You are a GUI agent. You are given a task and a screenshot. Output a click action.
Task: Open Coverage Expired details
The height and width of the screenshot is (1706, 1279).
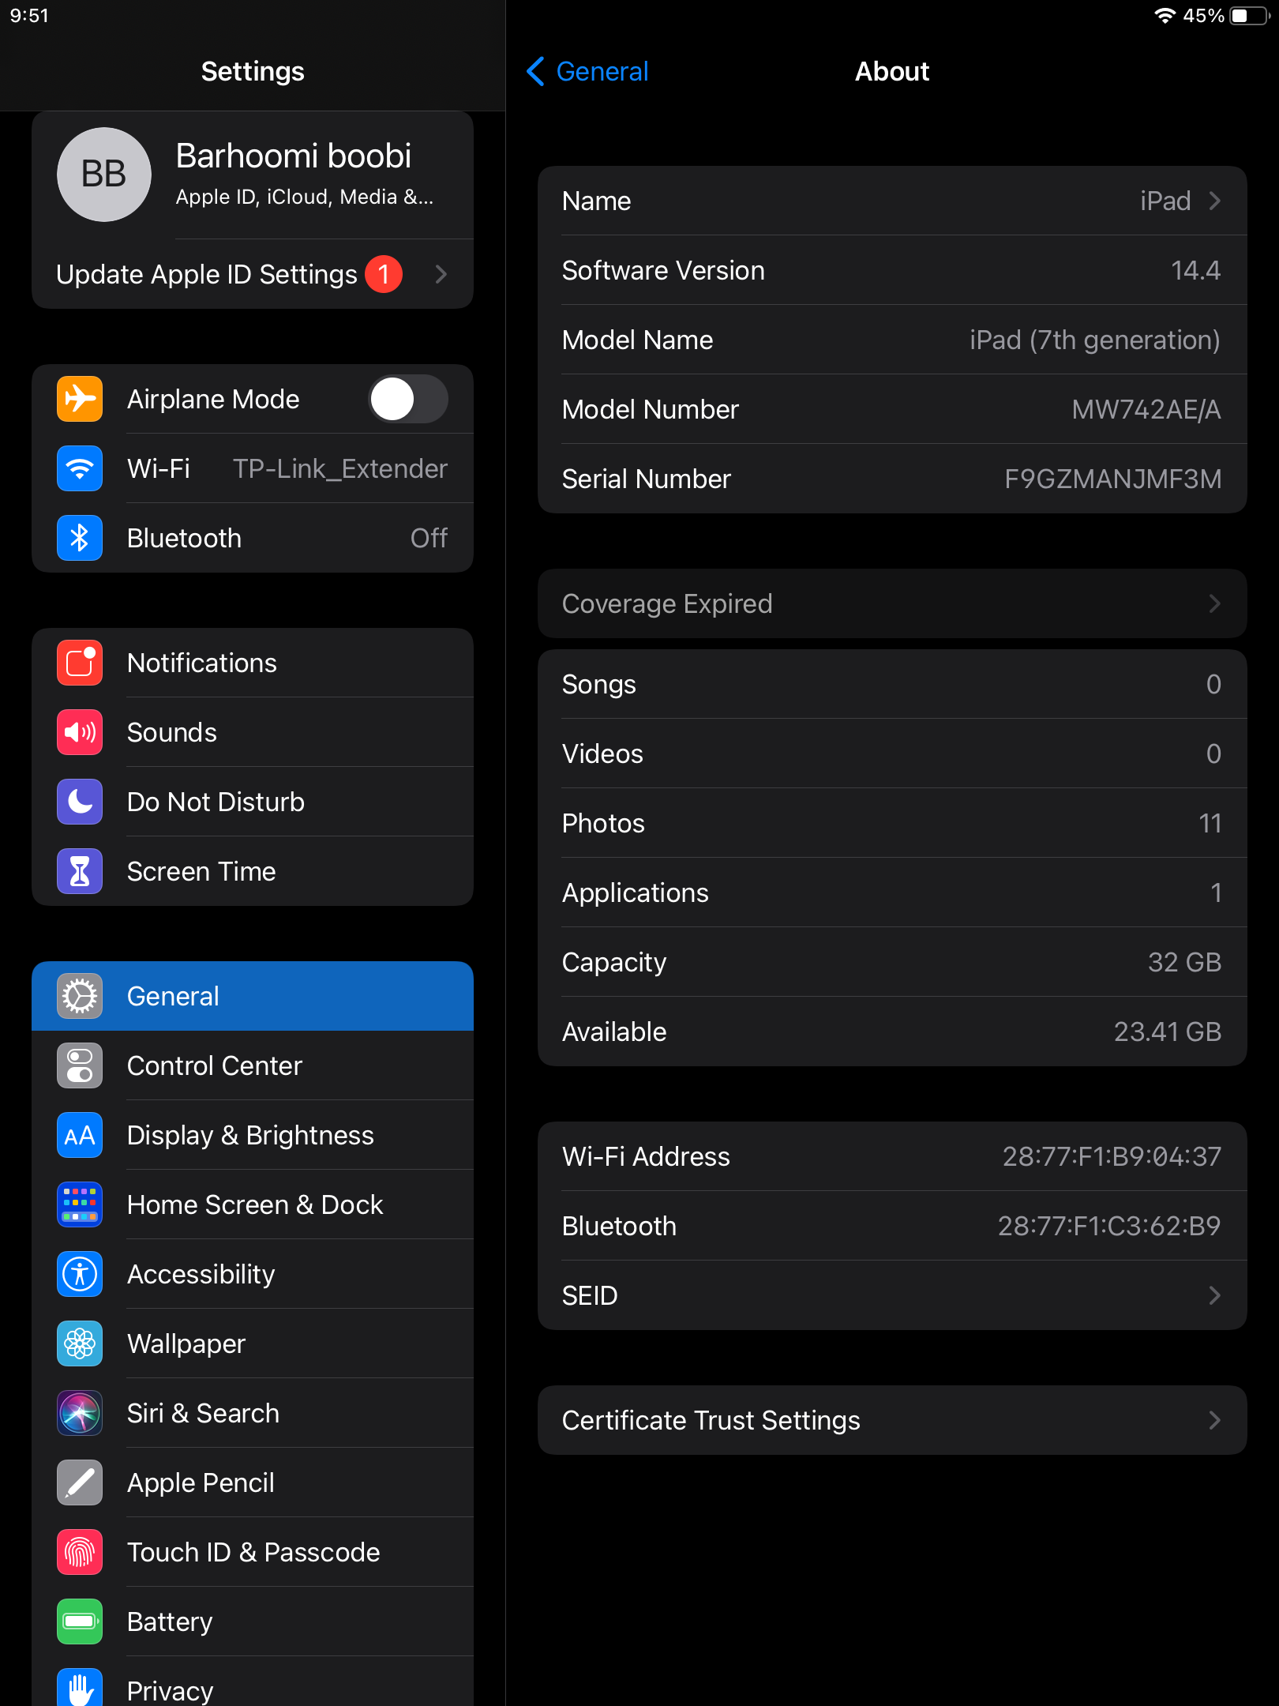(892, 603)
